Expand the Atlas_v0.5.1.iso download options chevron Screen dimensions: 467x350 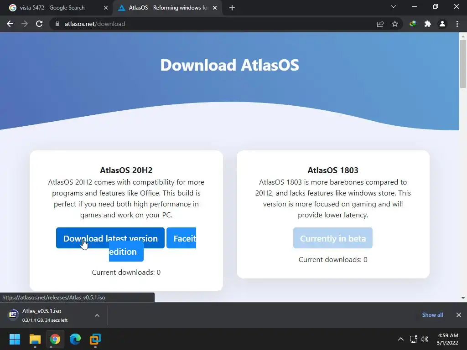(97, 315)
